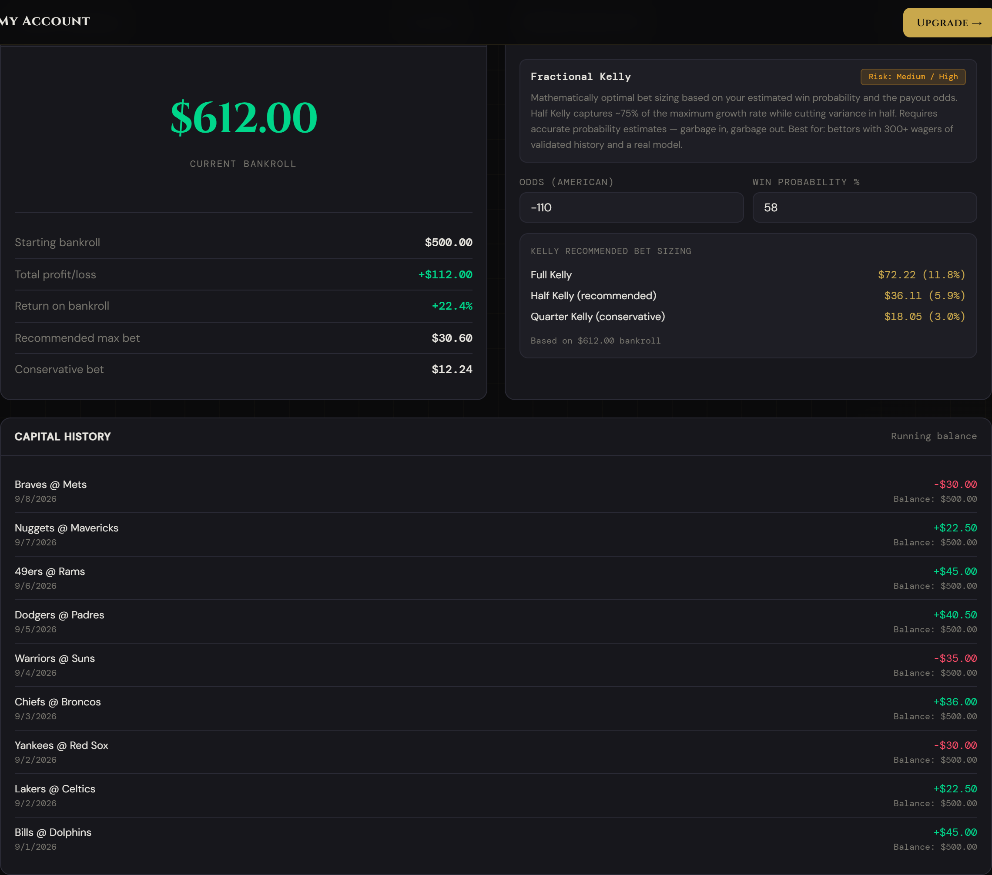Click the -$35.00 Warriors @ Suns loss amount
992x875 pixels.
click(955, 659)
